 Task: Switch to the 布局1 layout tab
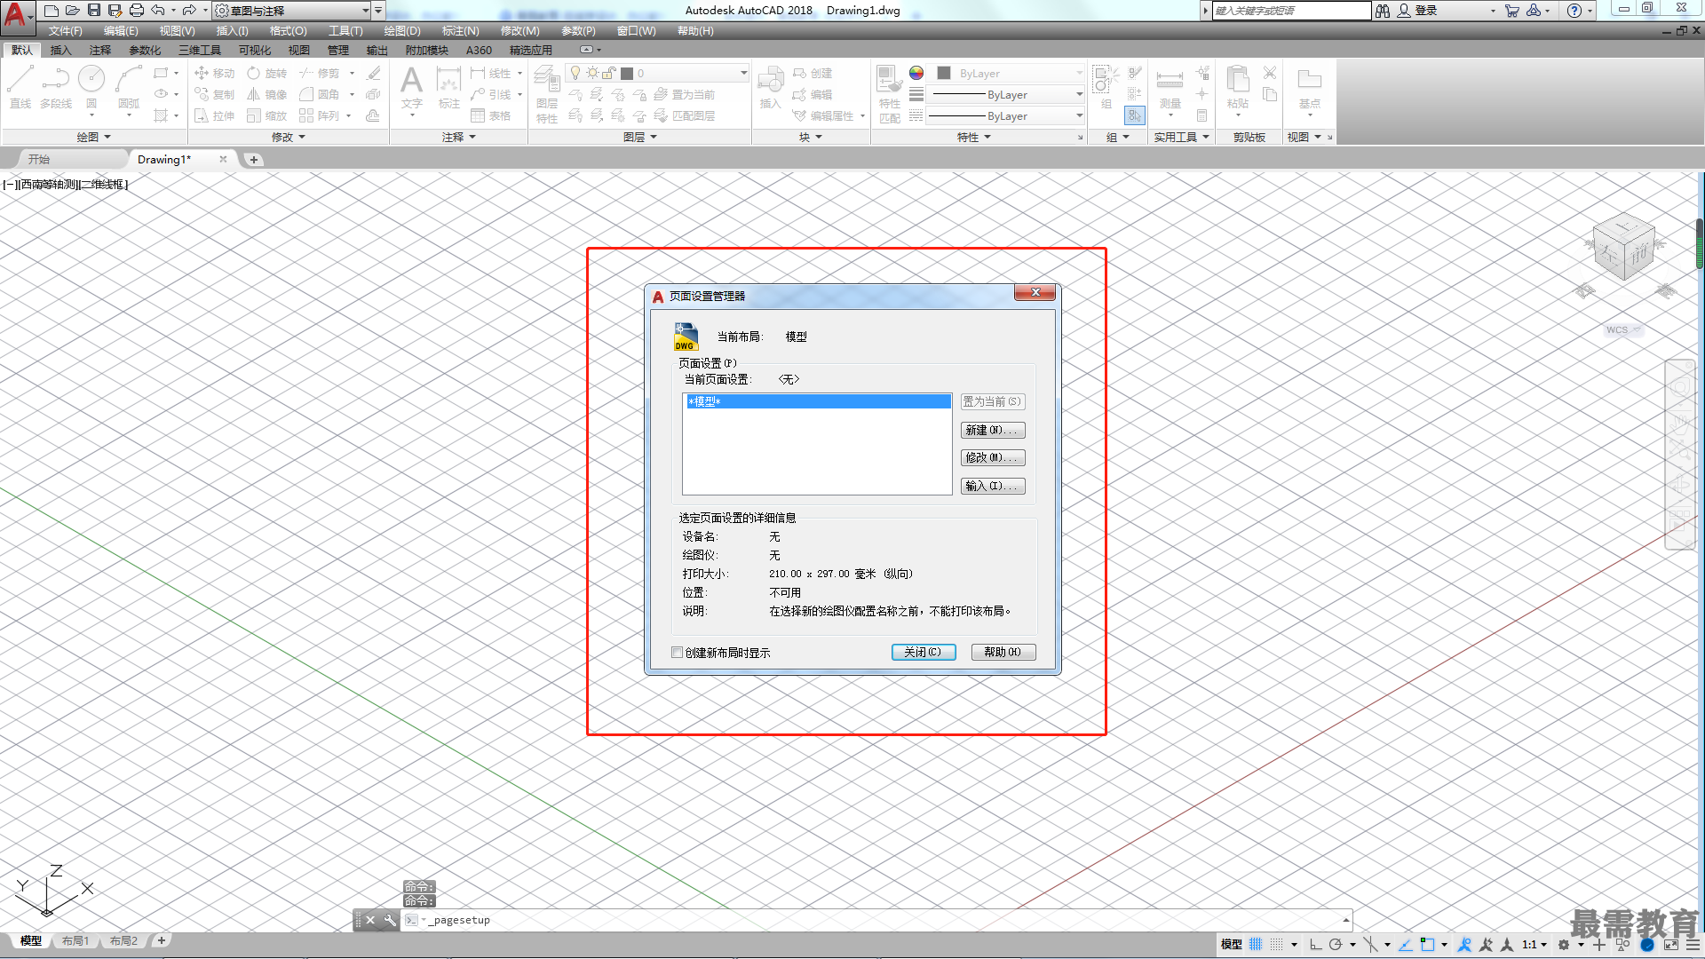(x=75, y=941)
